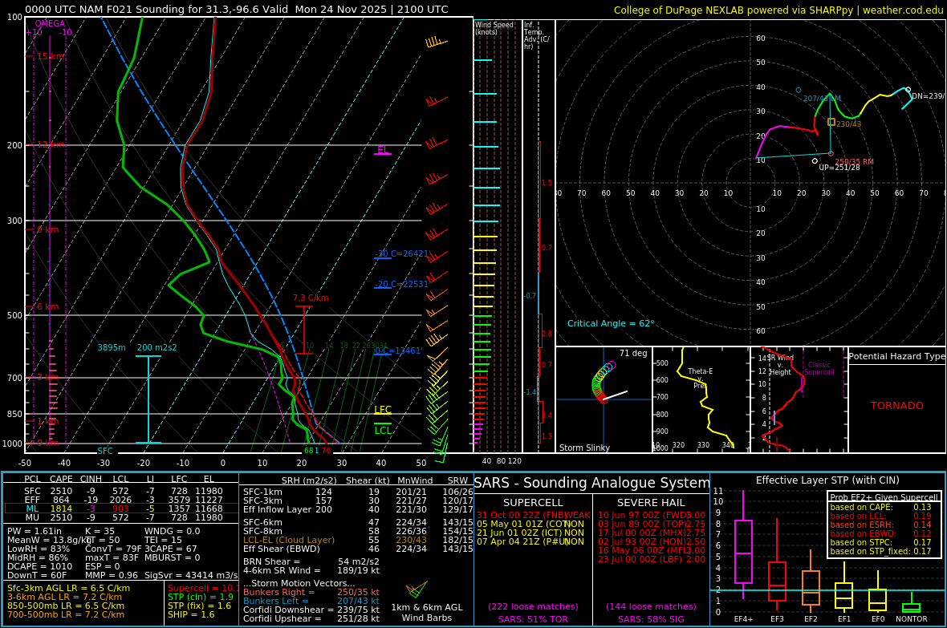The height and width of the screenshot is (628, 947).
Task: Click the orange square marker at 230/43 on hodograph
Action: pyautogui.click(x=831, y=122)
